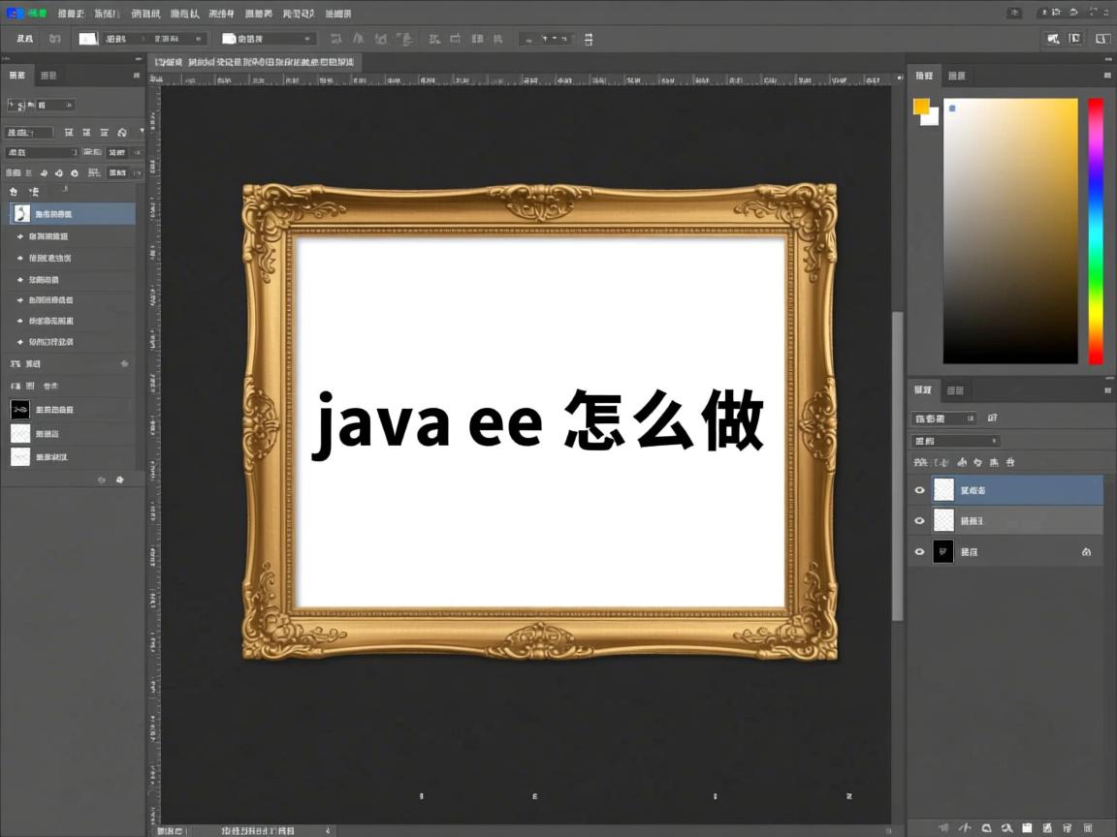Hide the selected top layer using its eye toggle
The width and height of the screenshot is (1117, 837).
click(x=919, y=489)
